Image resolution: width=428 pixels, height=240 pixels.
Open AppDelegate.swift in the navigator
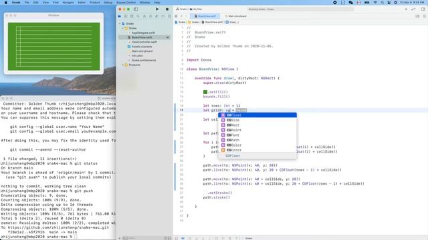143,33
